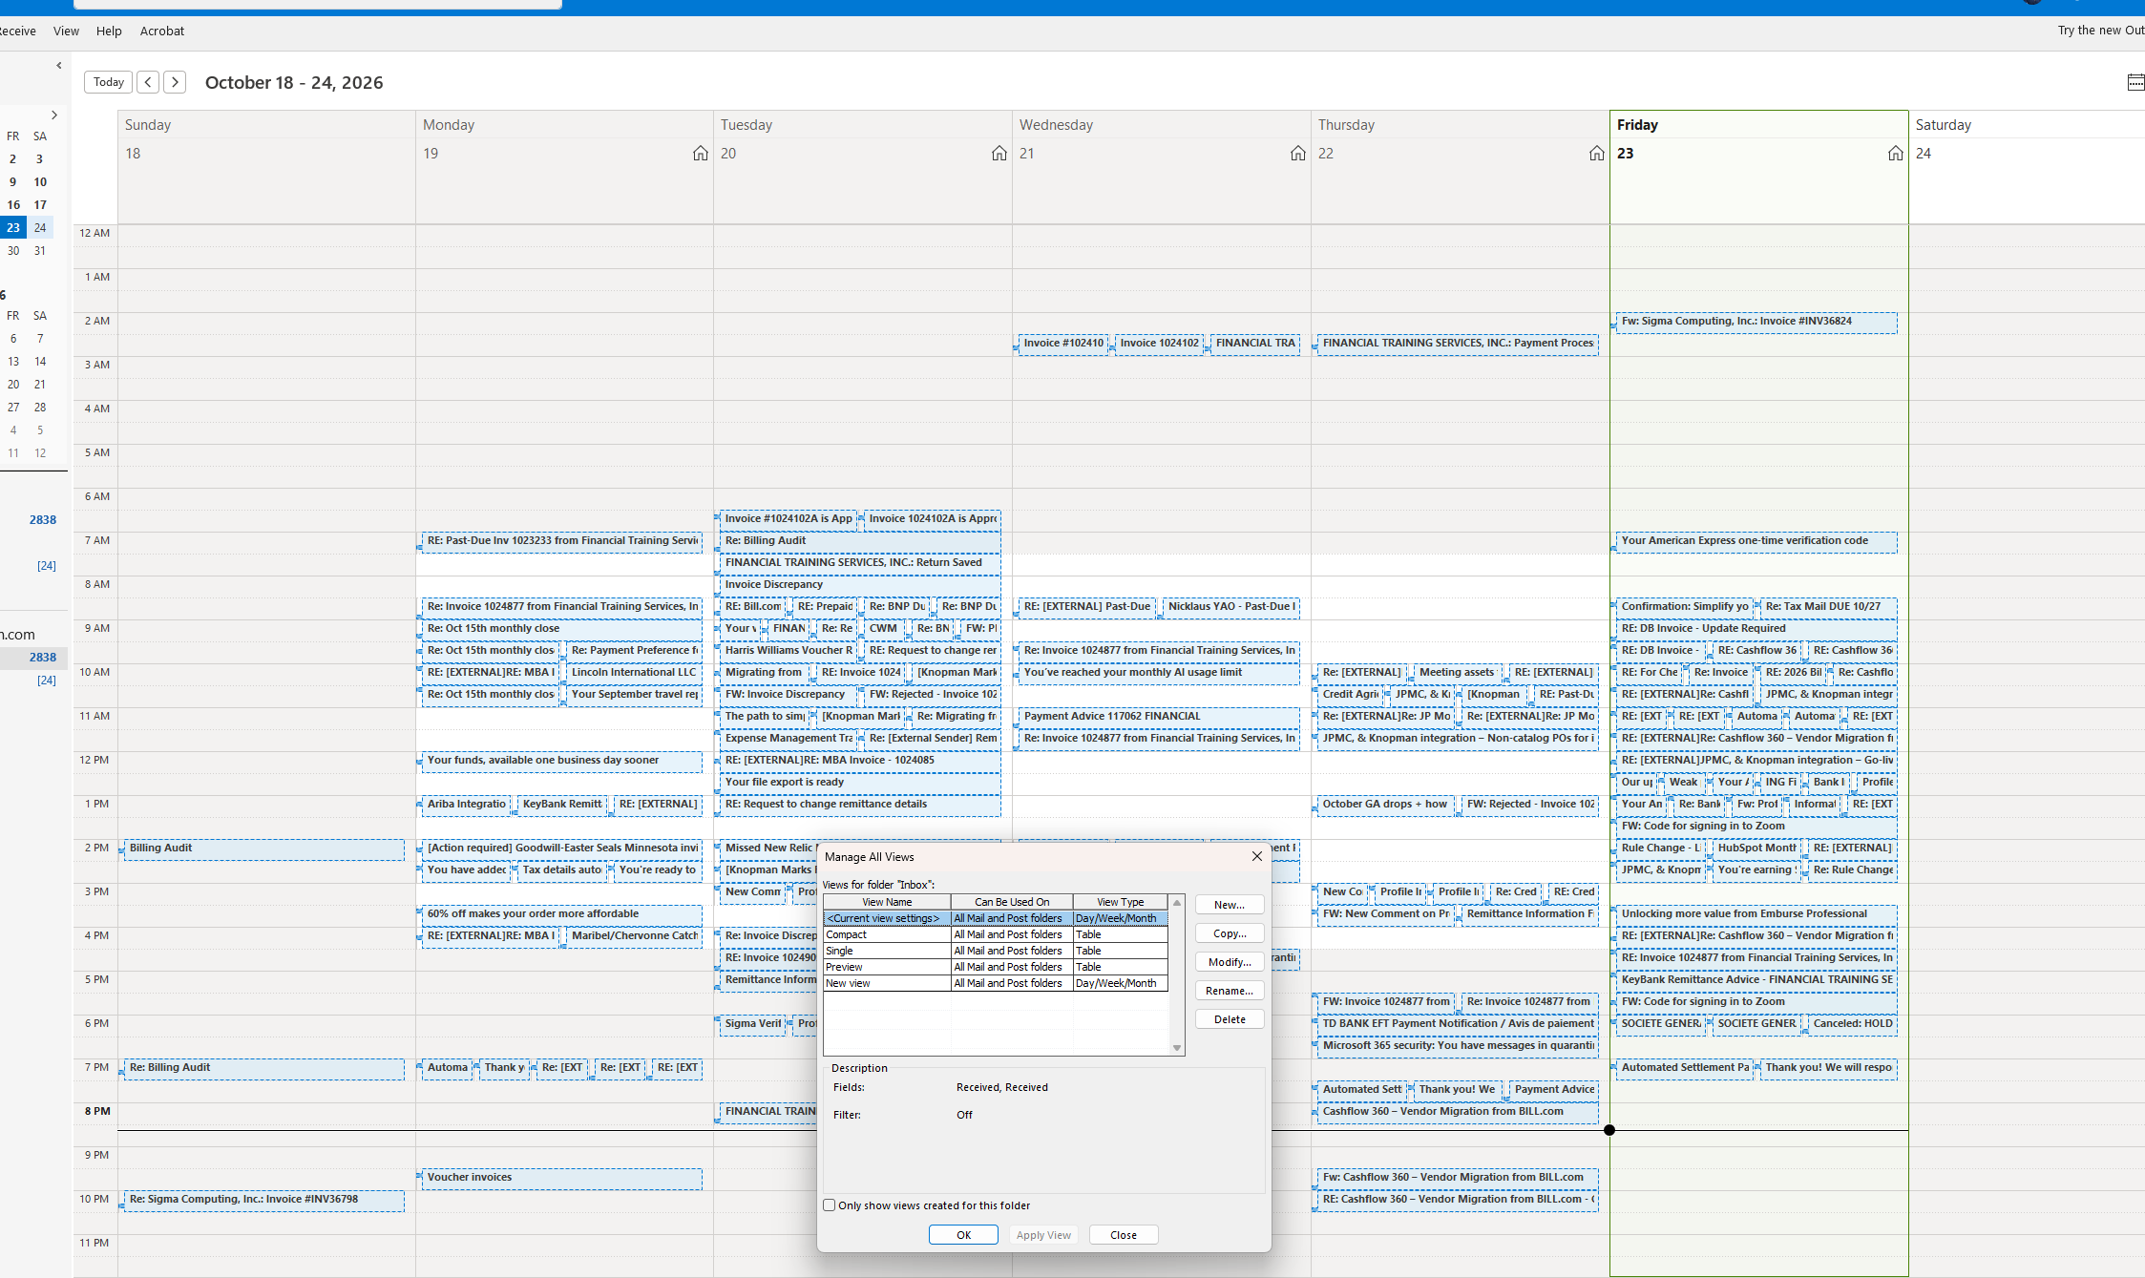2145x1278 pixels.
Task: Open 'Your American Express one-time verification code'
Action: pos(1756,541)
